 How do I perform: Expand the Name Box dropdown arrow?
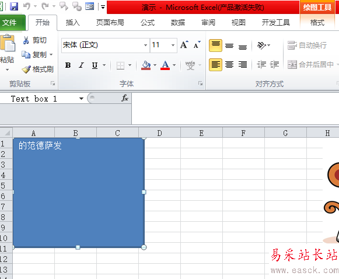point(81,99)
